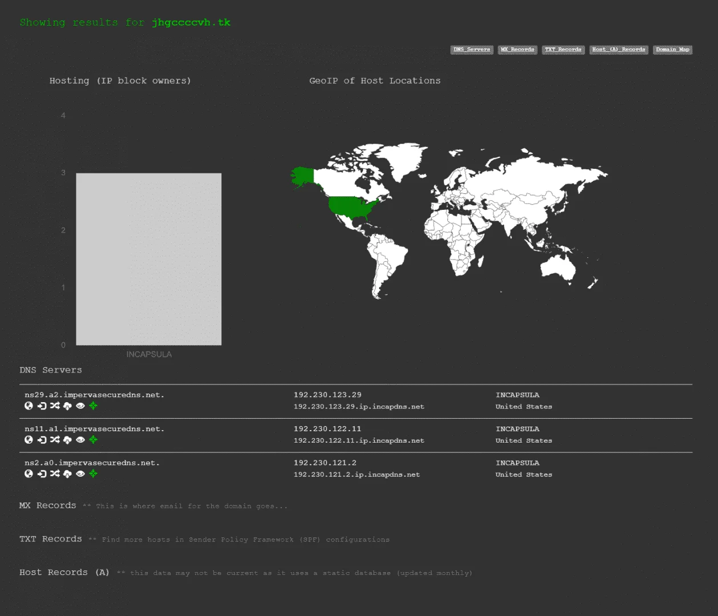Screen dimensions: 718x616
Task: Click the cloud download icon under ns11.a1.impervasecuredns.net
Action: click(67, 440)
